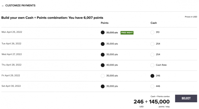
Task: Select 40,000 pts for Thu April 28
Action: 103,65
